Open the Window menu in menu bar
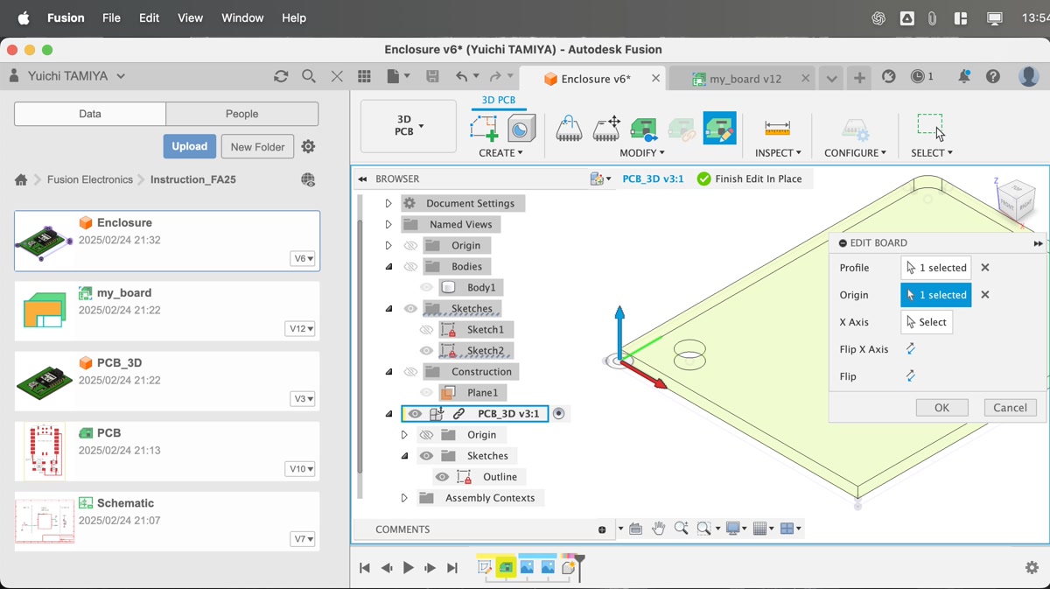 (242, 18)
